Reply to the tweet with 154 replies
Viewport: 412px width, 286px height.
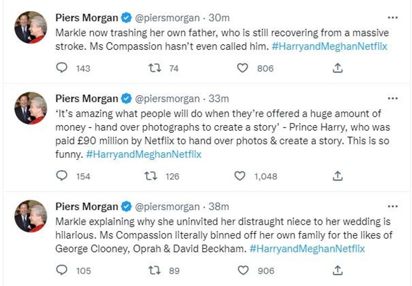62,176
